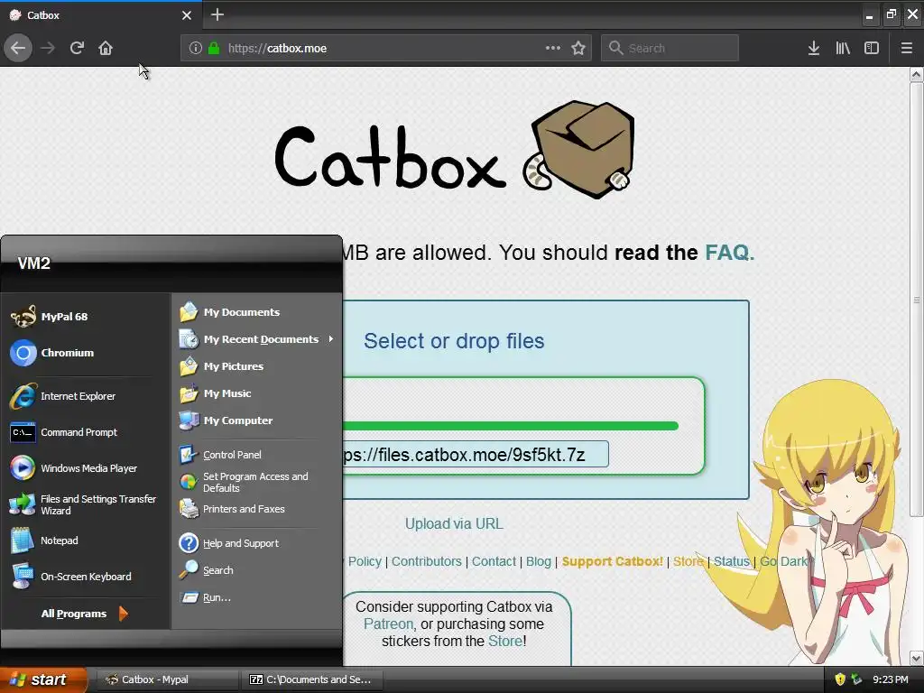Open the browser home page icon
Image resolution: width=924 pixels, height=693 pixels.
coord(106,48)
